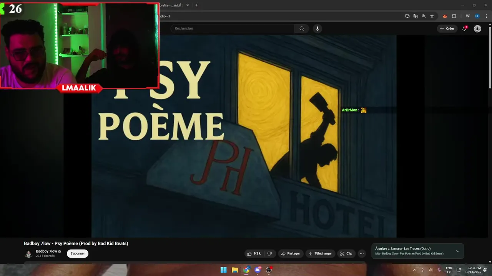The image size is (492, 276).
Task: Open OBS Studio from the taskbar
Action: point(269,270)
